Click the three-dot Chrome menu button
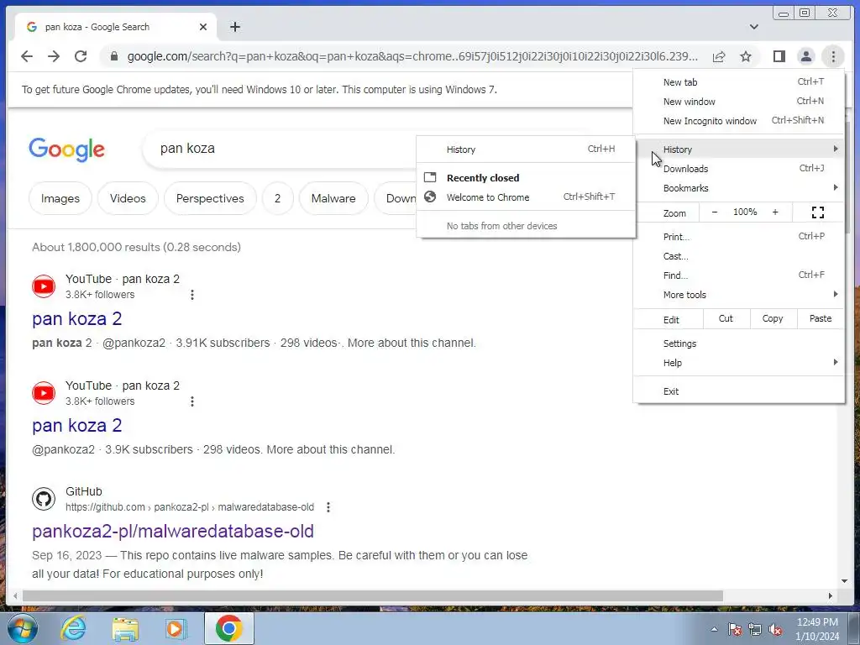This screenshot has width=860, height=645. click(x=832, y=56)
